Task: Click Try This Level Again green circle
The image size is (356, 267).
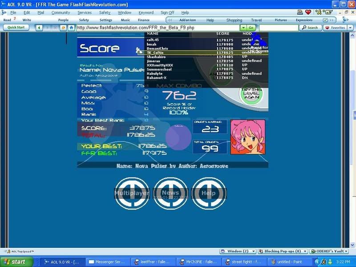Action: coord(251,93)
